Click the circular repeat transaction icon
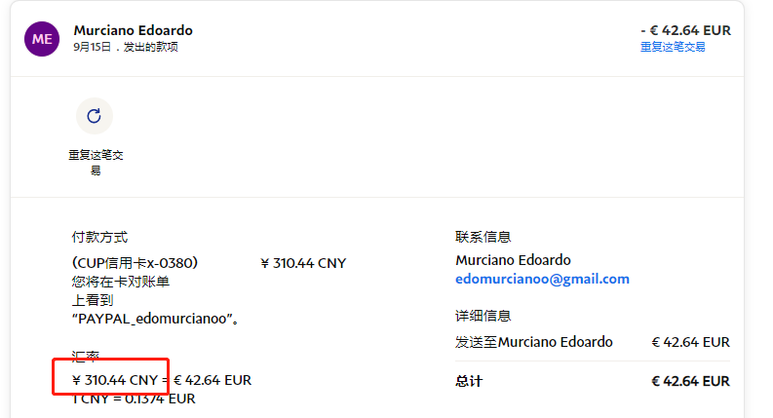773x418 pixels. [x=94, y=116]
